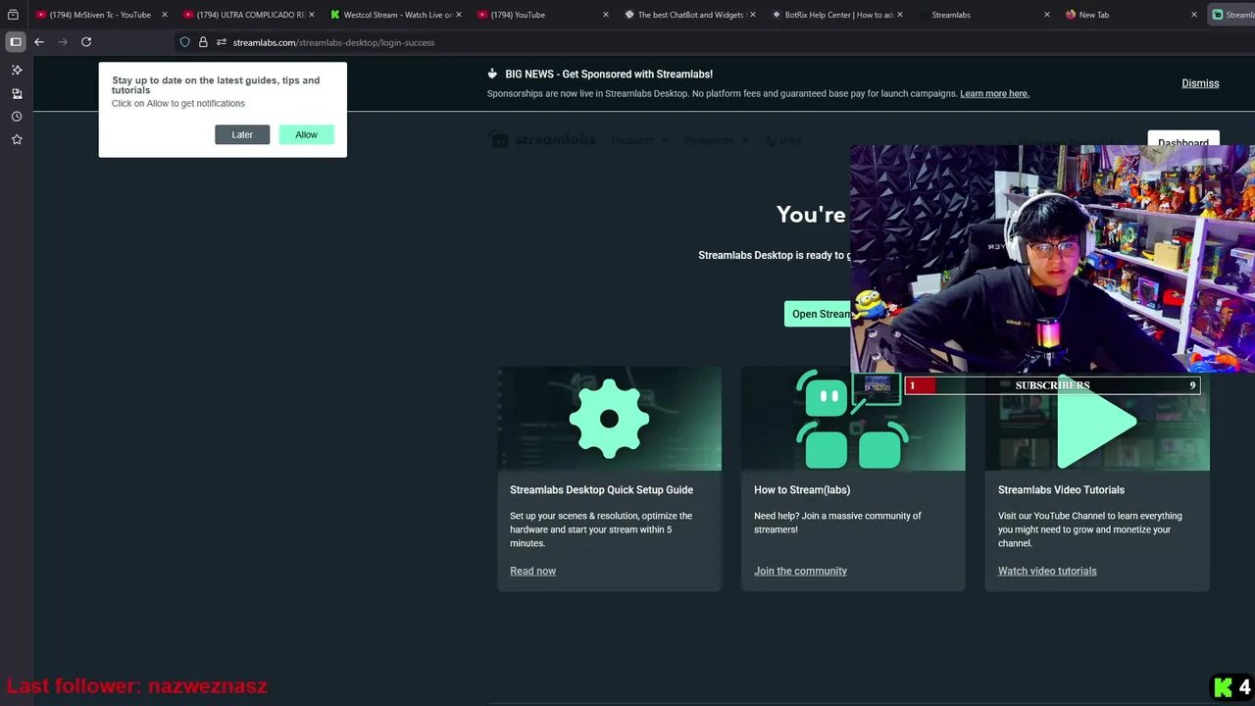Click the padlock site security icon
This screenshot has width=1255, height=706.
(203, 42)
